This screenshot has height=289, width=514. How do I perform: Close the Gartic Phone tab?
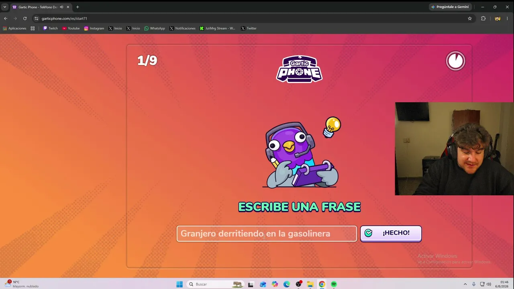68,7
